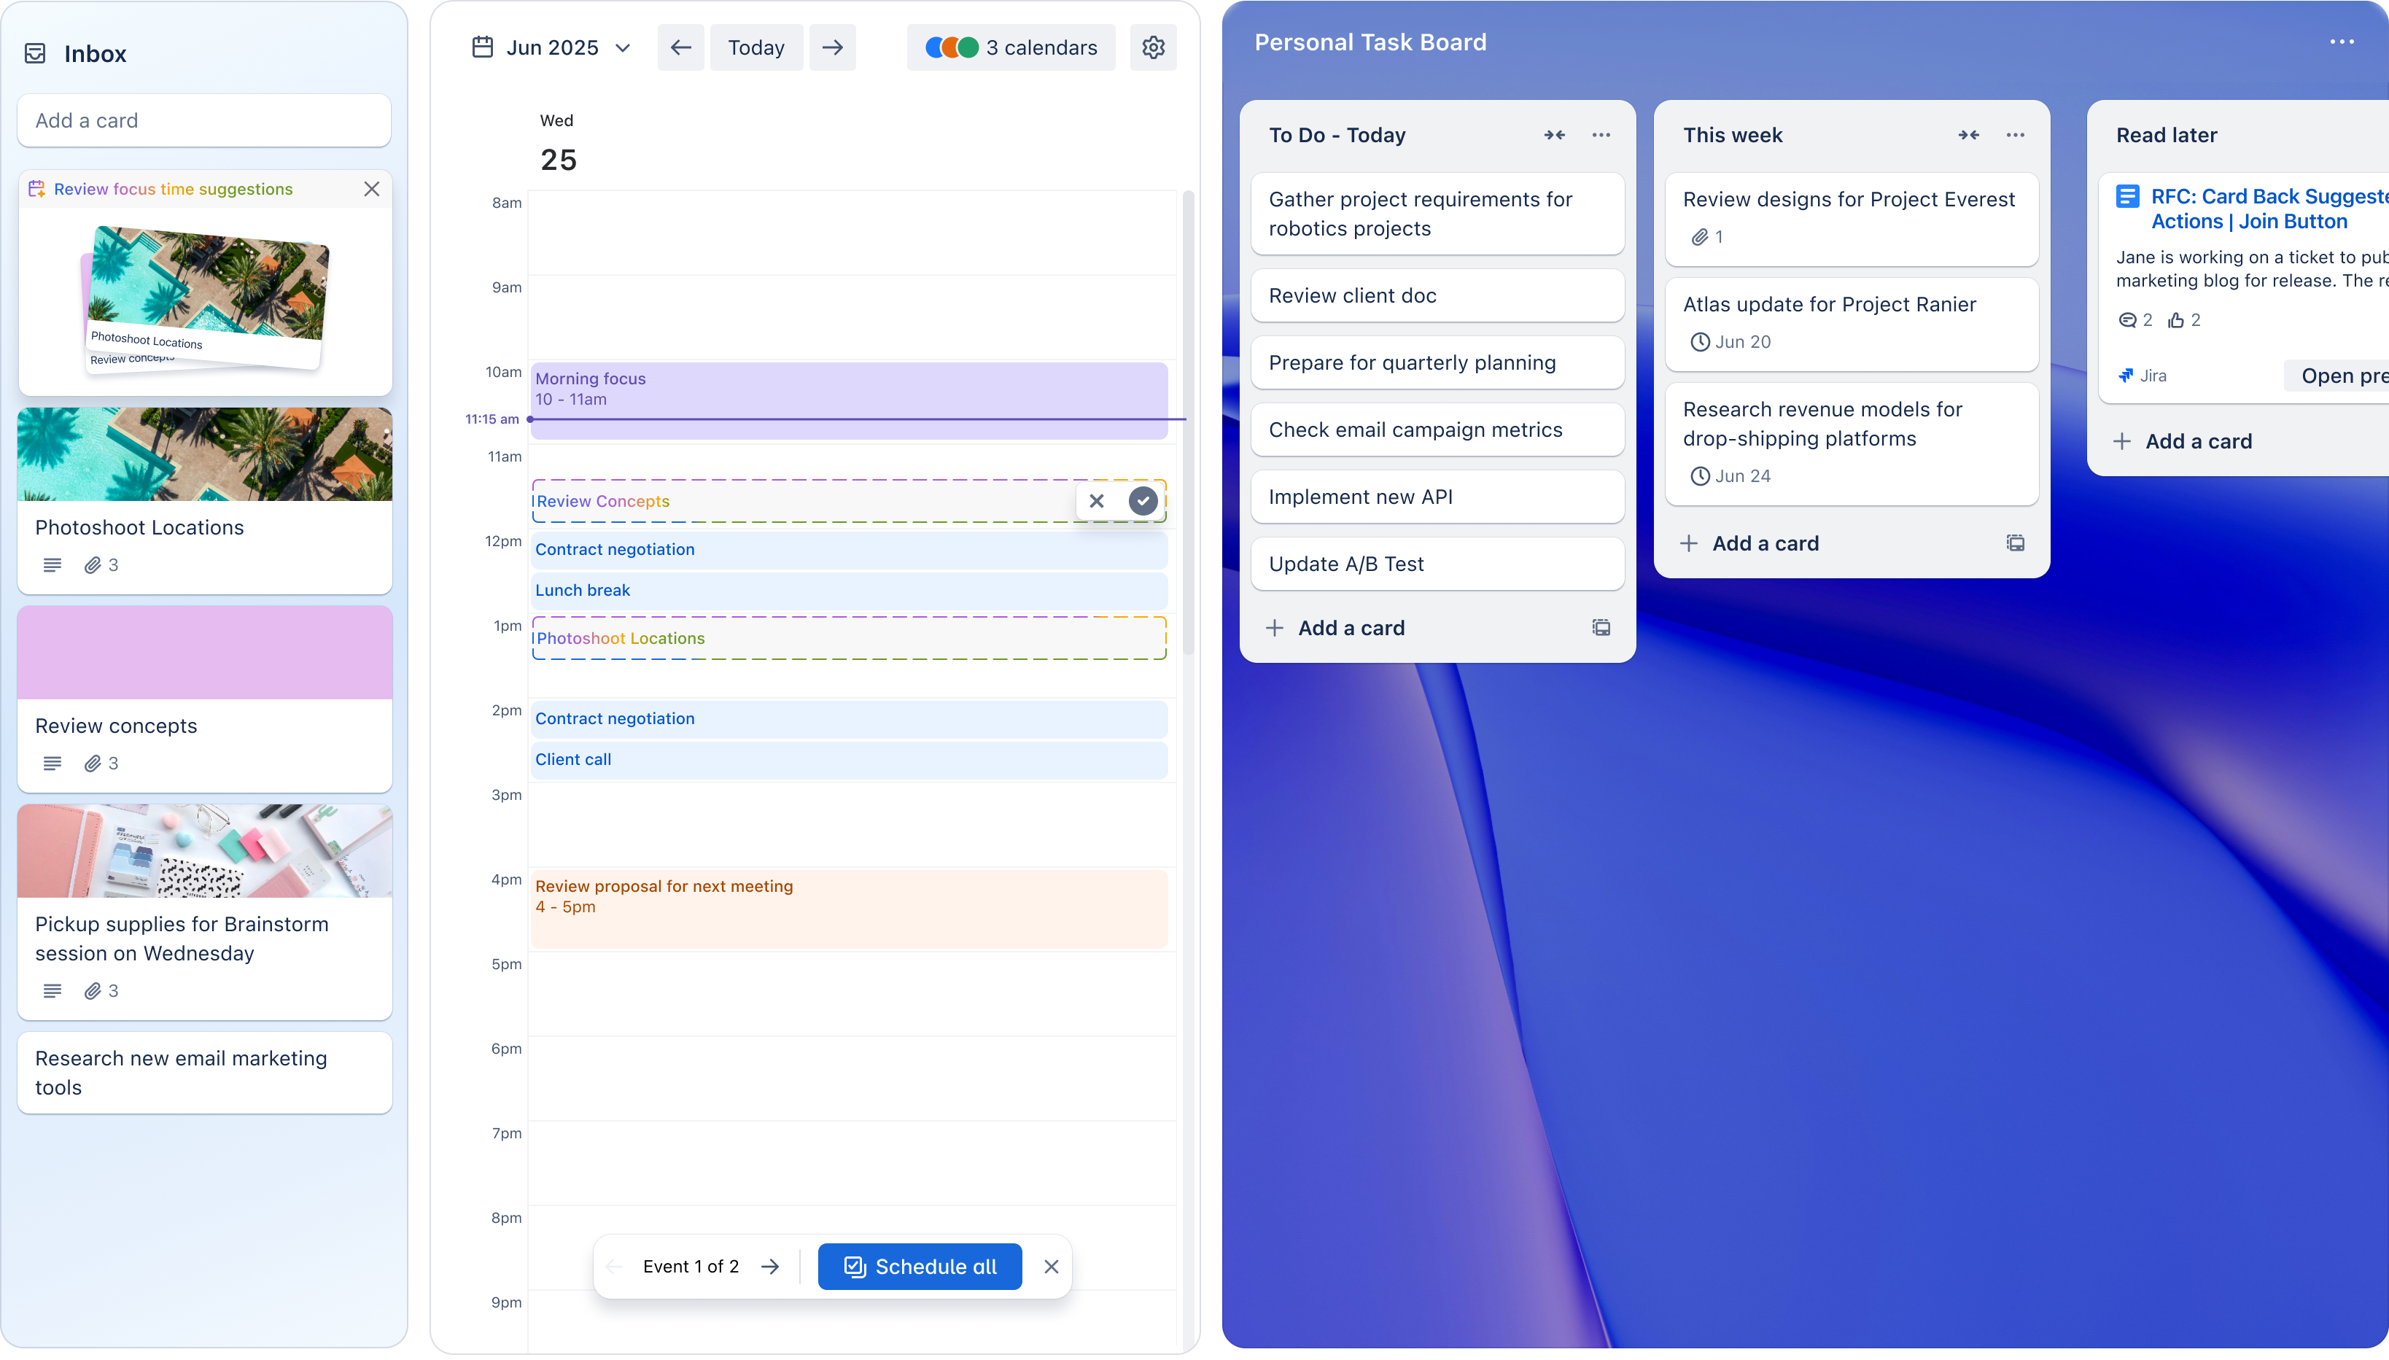
Task: Click the Inbox tray icon
Action: [36, 53]
